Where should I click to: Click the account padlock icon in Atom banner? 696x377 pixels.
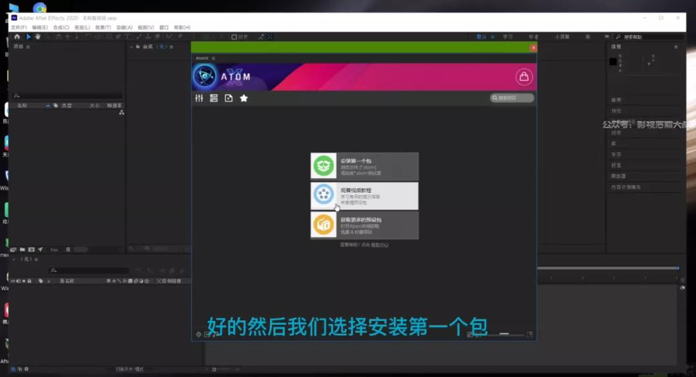pos(524,76)
